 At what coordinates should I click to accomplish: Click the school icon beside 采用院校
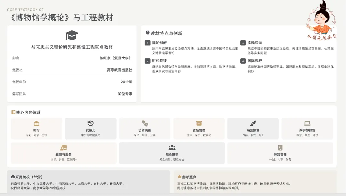coord(13,176)
